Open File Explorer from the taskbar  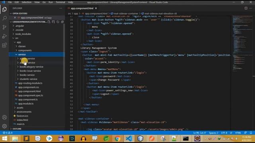coord(15,139)
